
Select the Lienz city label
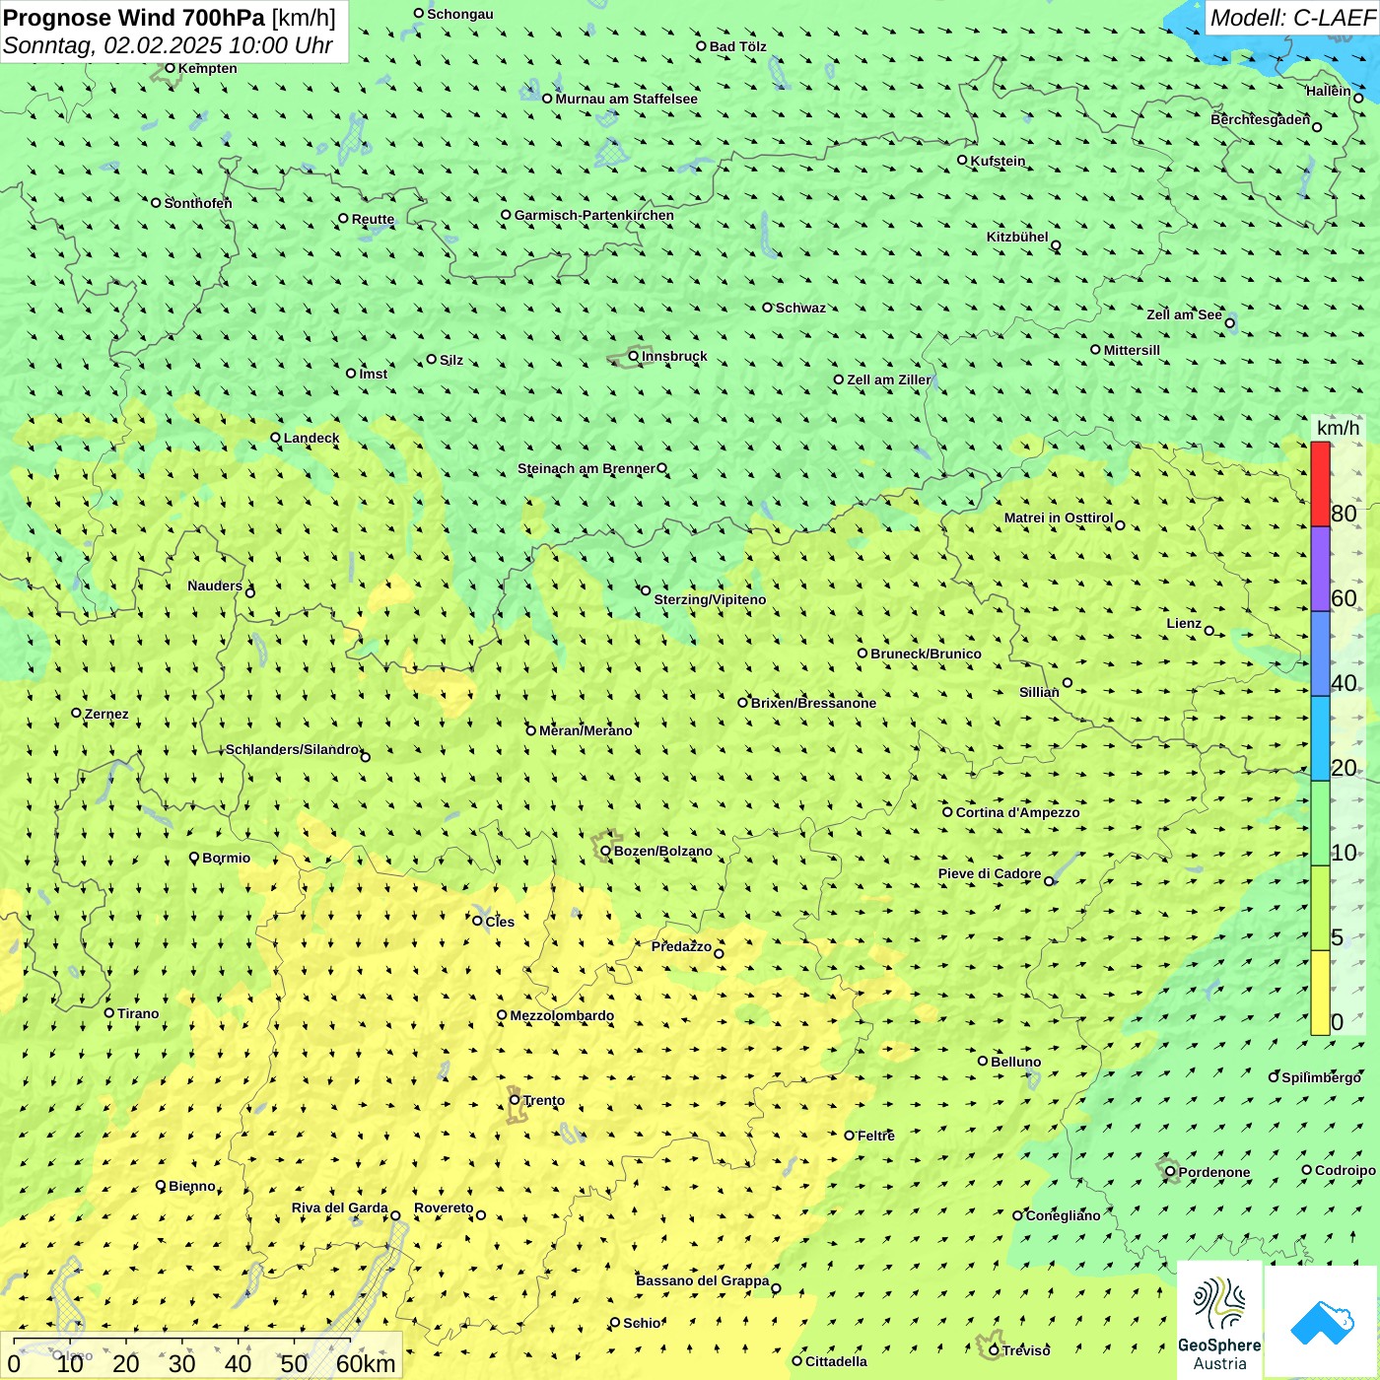click(1184, 623)
